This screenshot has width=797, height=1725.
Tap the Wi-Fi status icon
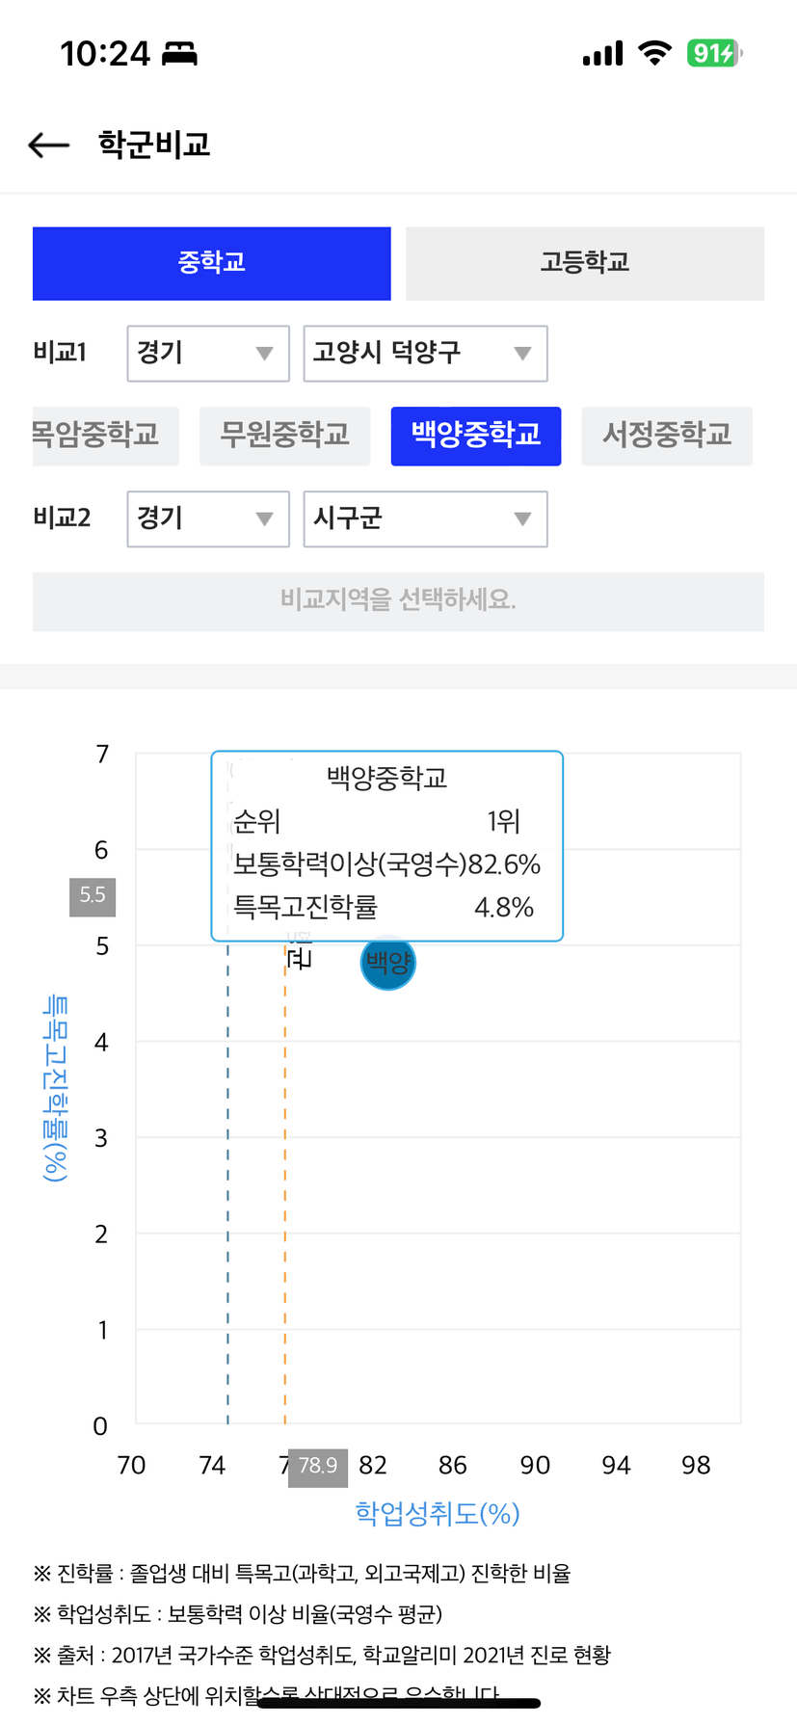click(655, 53)
